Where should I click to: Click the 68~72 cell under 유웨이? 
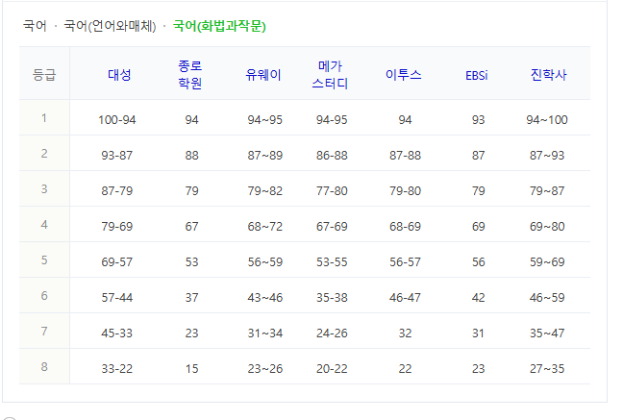pyautogui.click(x=264, y=227)
